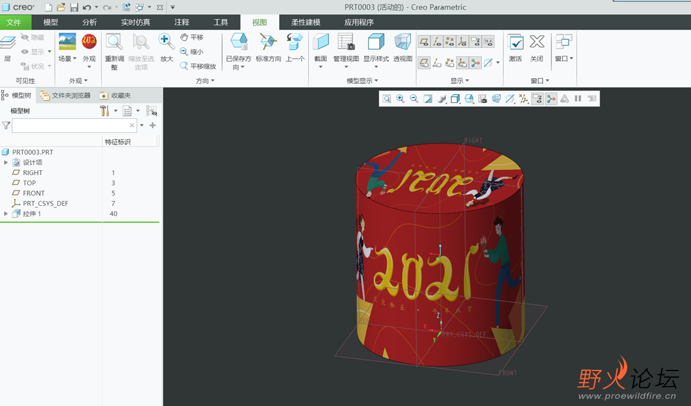The image size is (691, 406).
Task: Create a new file from quick access toolbar
Action: (x=48, y=7)
